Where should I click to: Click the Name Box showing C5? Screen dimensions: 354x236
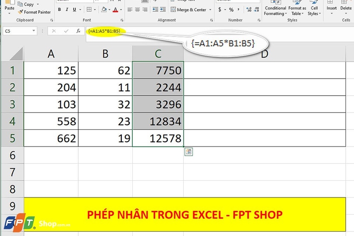pos(17,31)
